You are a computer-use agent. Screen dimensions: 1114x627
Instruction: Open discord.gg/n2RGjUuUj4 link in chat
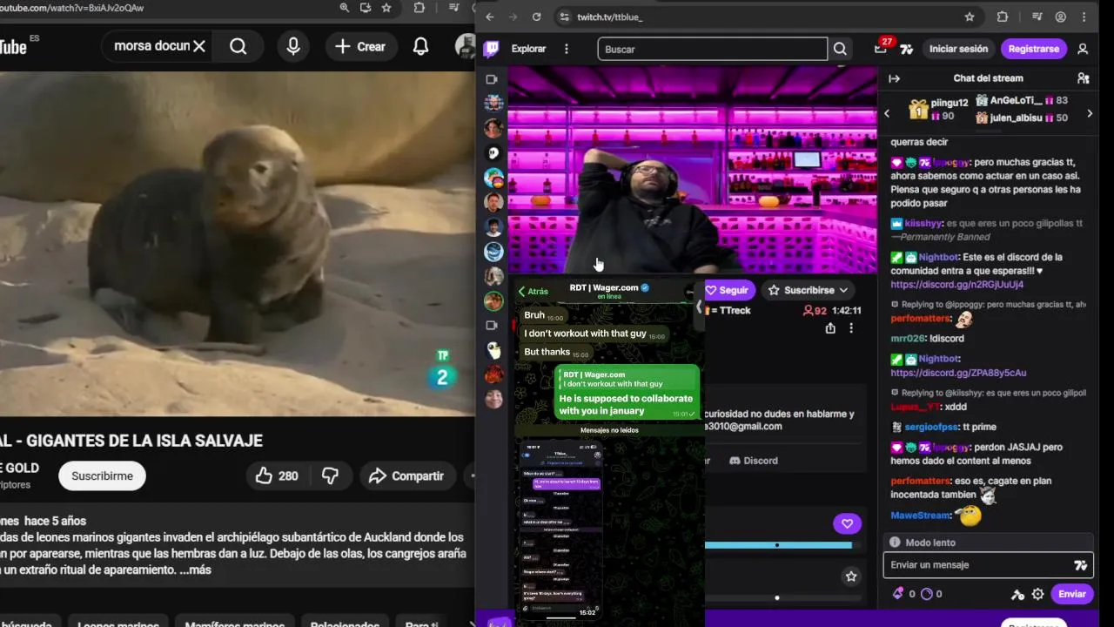tap(956, 285)
